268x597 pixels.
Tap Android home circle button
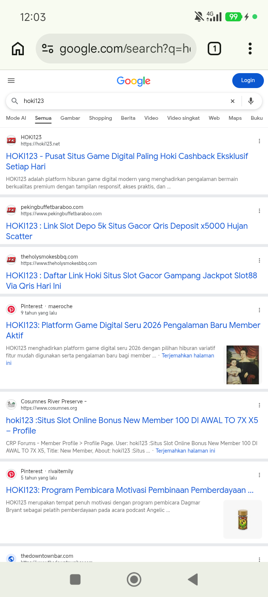134,579
